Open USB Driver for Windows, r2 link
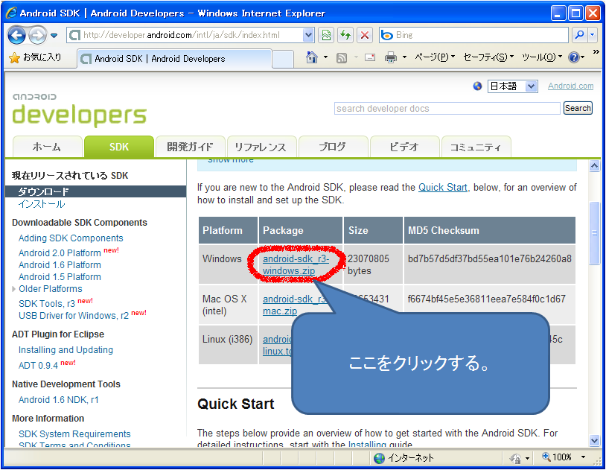Screen dimensions: 606x470 [74, 316]
